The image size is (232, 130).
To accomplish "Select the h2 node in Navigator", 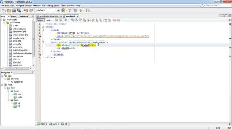I will (18, 106).
